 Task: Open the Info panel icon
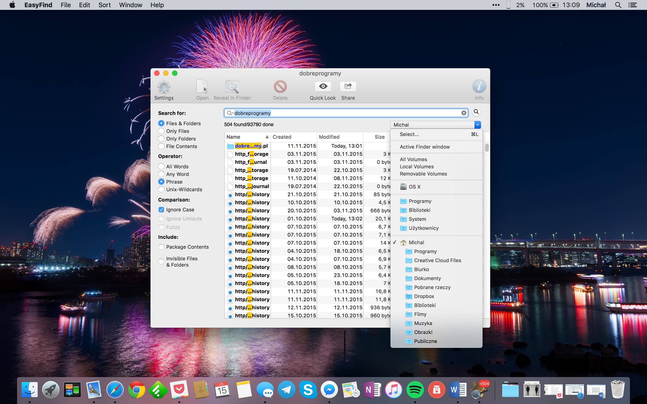click(479, 86)
